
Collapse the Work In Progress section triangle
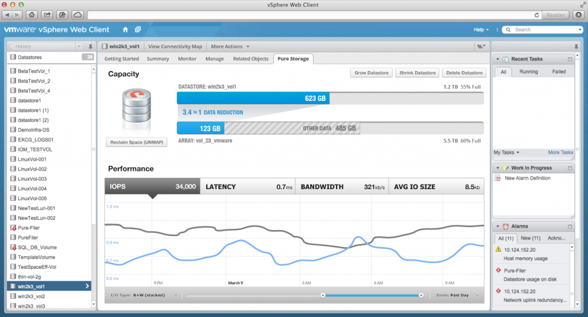pyautogui.click(x=498, y=168)
